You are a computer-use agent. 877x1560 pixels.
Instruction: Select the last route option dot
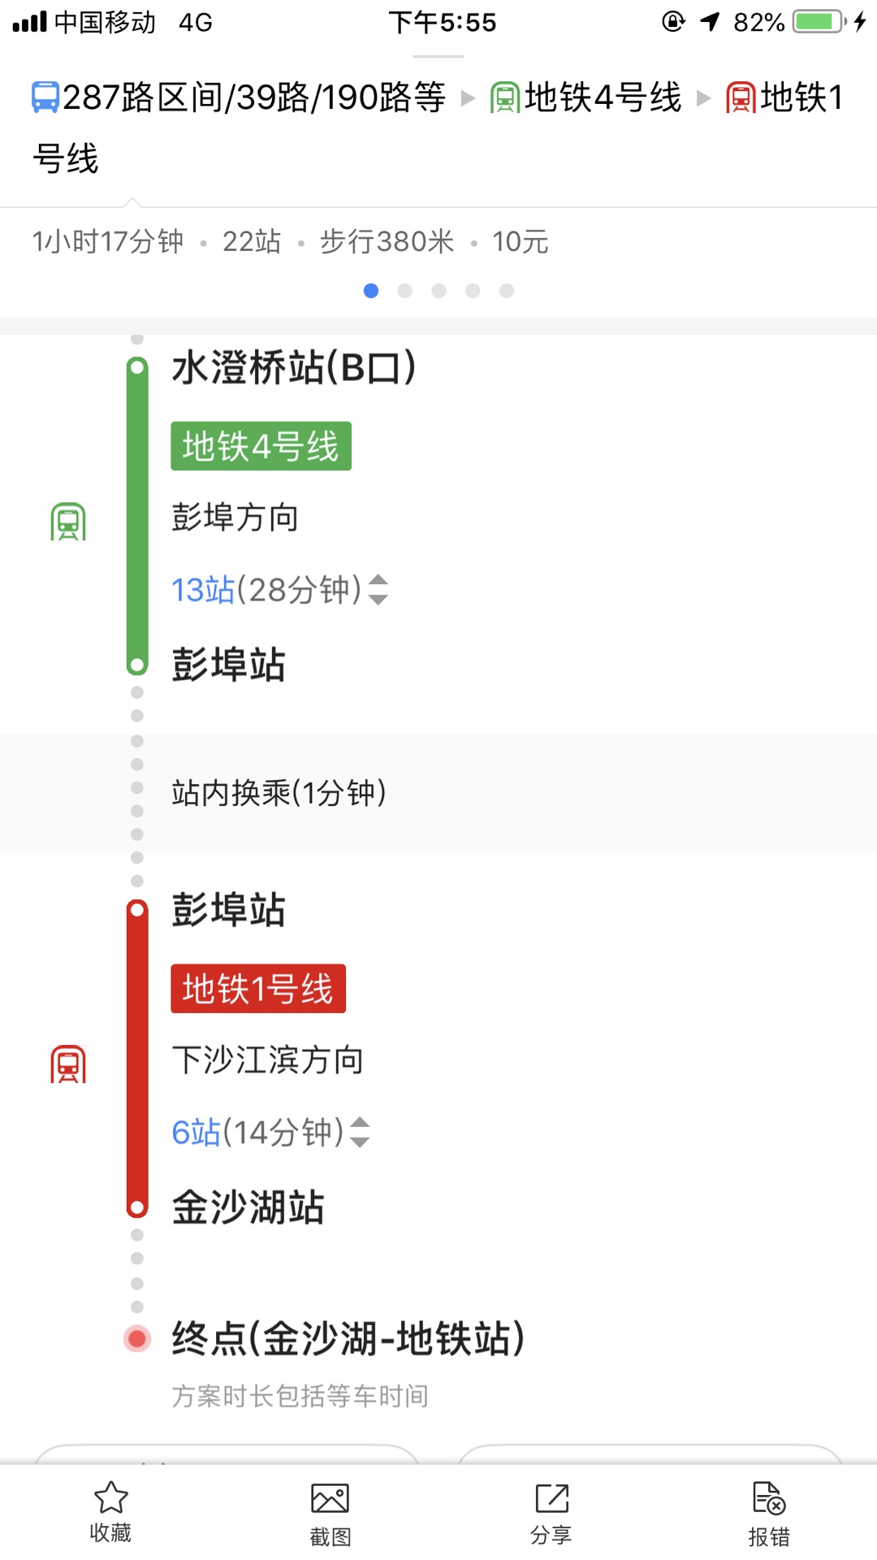[507, 291]
